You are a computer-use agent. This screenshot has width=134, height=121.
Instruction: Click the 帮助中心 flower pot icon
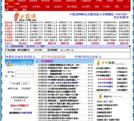(100, 96)
